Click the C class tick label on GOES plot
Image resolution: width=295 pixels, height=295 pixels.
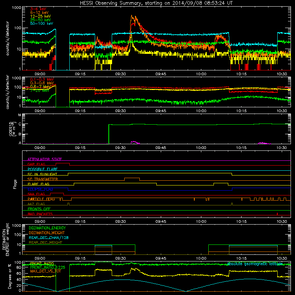point(20,124)
